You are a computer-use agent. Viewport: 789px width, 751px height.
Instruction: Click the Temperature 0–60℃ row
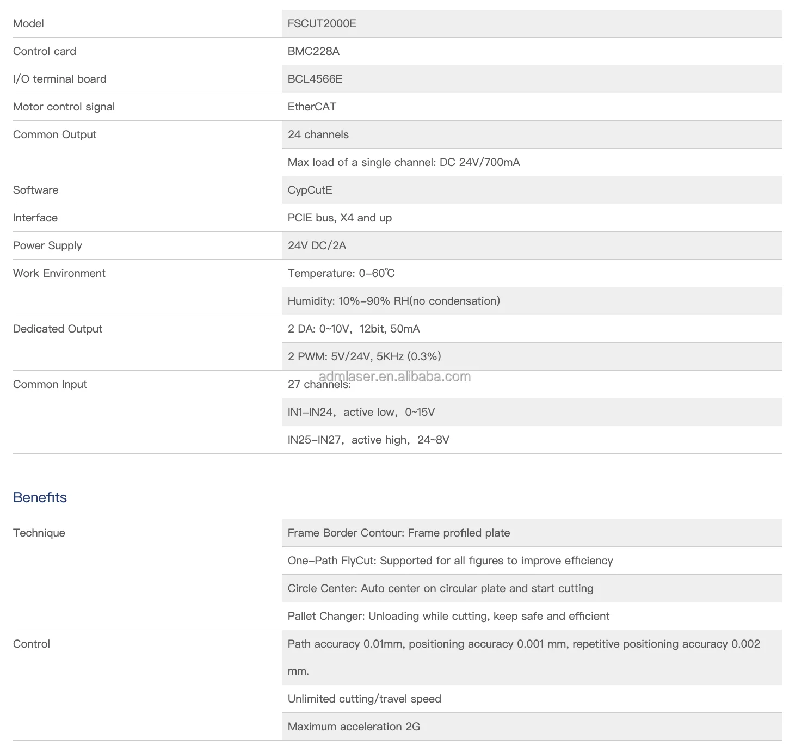pos(341,273)
